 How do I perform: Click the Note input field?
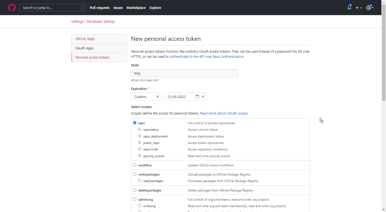pyautogui.click(x=184, y=73)
